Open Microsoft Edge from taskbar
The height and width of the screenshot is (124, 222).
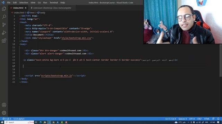pos(41,122)
